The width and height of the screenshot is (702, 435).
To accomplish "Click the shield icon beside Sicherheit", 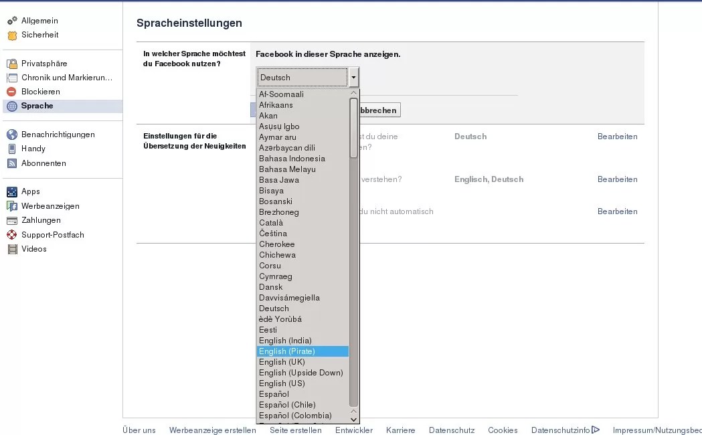I will point(12,35).
